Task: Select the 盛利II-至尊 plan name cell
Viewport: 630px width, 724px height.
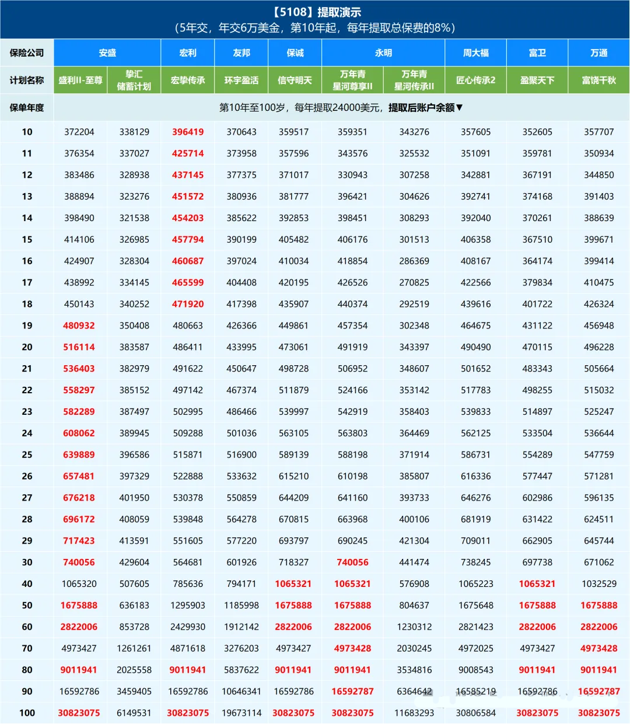Action: click(80, 81)
